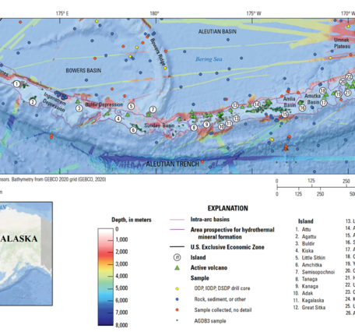Click the 175° W longitude label
The image size is (355, 332).
coord(254,13)
